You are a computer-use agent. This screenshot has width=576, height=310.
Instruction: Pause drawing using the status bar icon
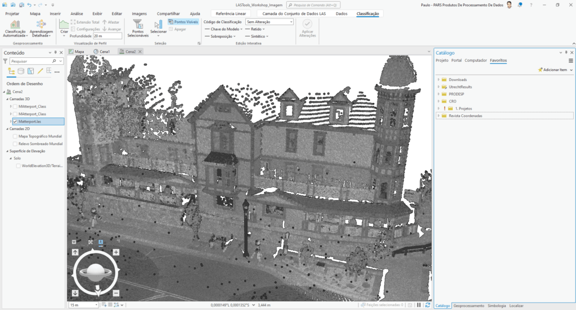pyautogui.click(x=418, y=305)
